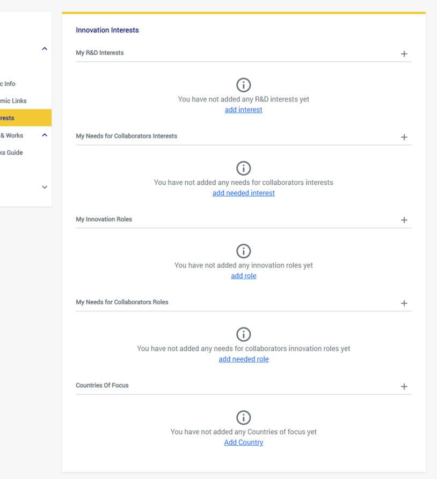
Task: Click the plus icon for My R&D Interests
Action: tap(404, 54)
